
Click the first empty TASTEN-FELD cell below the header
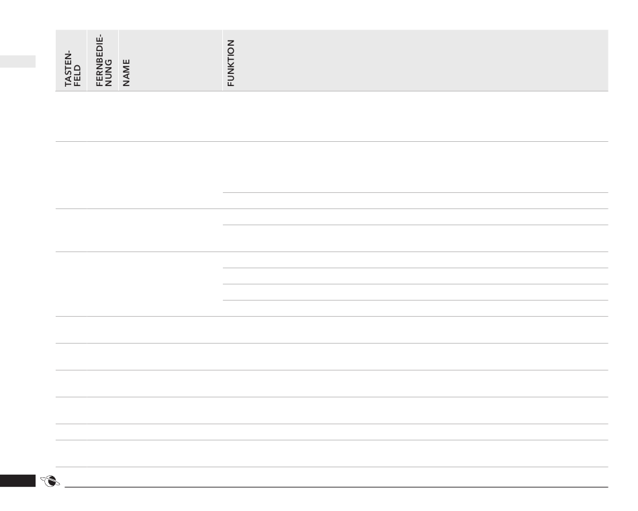pos(71,116)
